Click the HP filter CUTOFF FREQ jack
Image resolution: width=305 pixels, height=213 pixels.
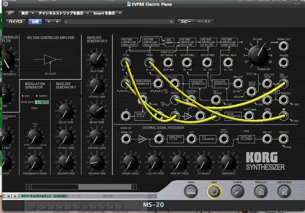[187, 63]
